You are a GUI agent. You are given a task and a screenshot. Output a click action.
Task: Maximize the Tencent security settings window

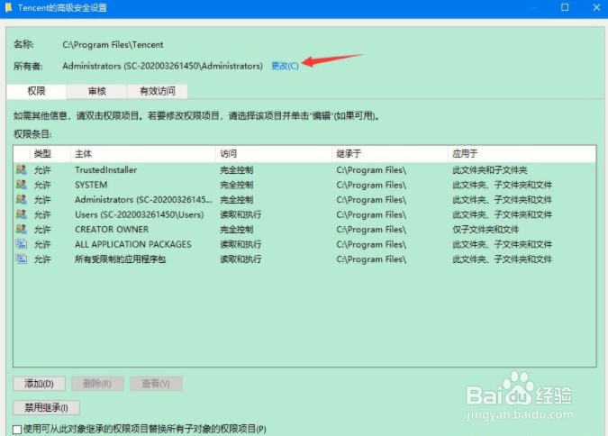[x=565, y=7]
